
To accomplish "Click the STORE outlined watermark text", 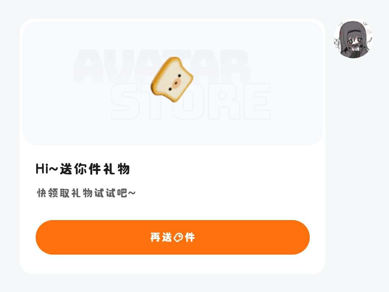I will (191, 101).
